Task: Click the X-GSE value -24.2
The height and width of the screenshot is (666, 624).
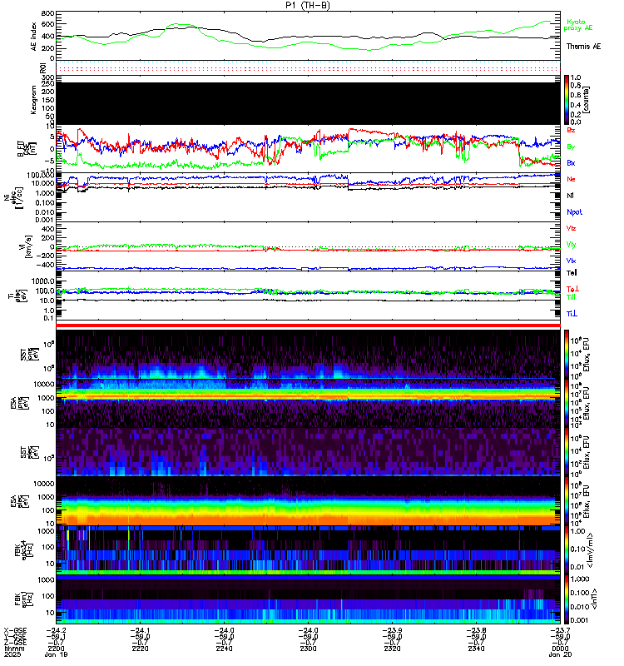Action: click(56, 630)
